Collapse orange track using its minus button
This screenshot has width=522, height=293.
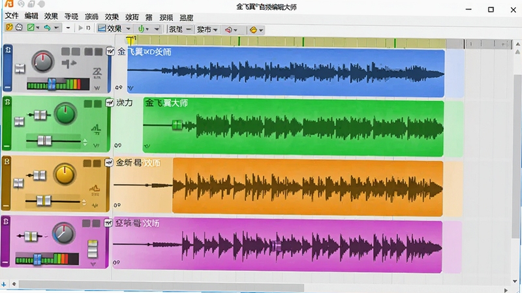pos(6,206)
